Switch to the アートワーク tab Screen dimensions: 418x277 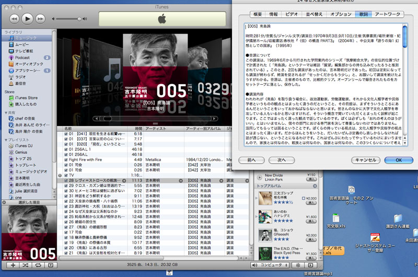tap(388, 14)
